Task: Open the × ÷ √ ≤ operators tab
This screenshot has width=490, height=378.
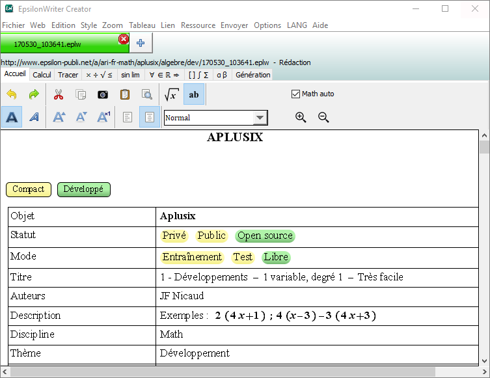Action: coord(99,75)
